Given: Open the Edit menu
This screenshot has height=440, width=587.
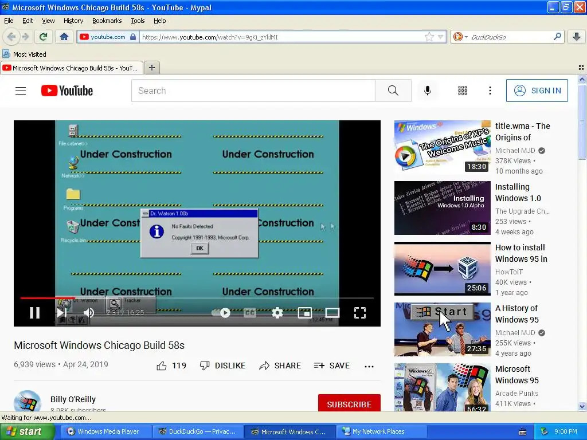Looking at the screenshot, I should [x=28, y=21].
